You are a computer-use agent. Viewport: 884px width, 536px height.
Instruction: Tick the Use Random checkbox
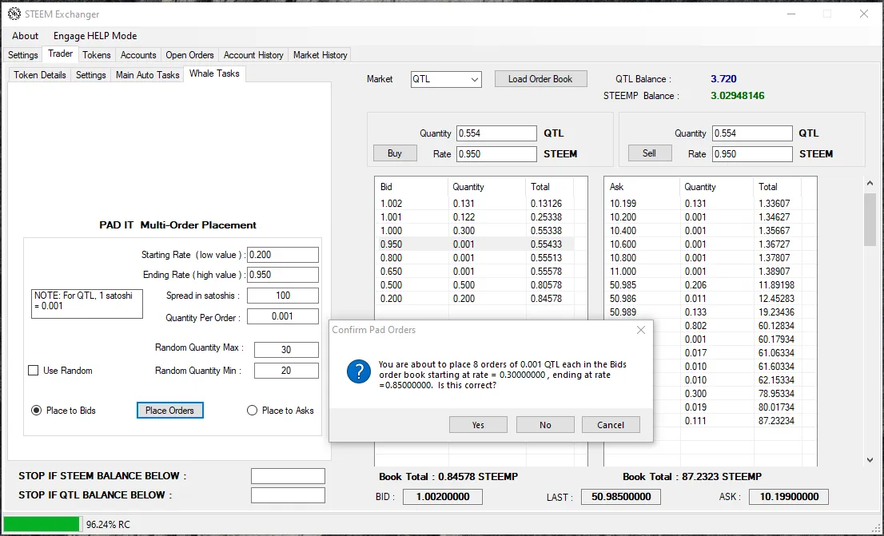(x=34, y=371)
